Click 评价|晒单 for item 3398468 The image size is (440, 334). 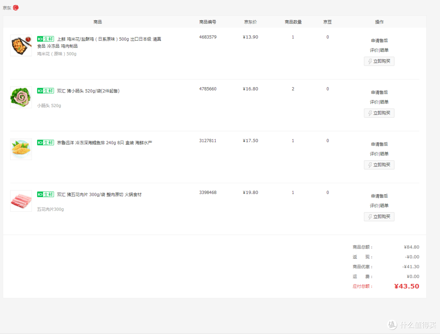pos(379,206)
